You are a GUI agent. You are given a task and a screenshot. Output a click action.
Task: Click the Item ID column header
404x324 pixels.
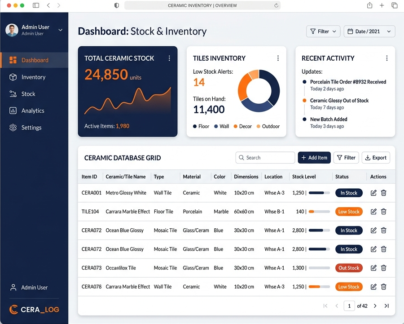pos(89,177)
